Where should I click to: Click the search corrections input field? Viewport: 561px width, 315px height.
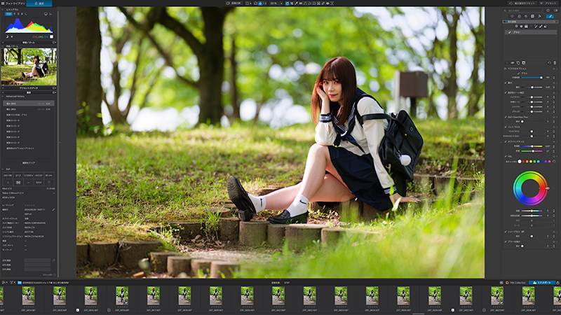[523, 10]
